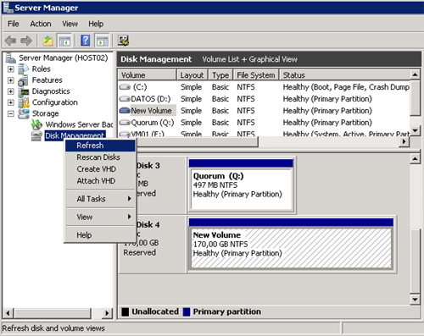Expand the Roles tree node
The width and height of the screenshot is (424, 336).
(10, 69)
